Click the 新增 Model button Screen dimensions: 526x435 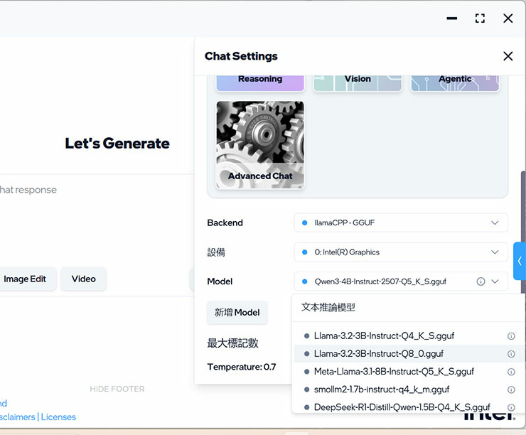(237, 313)
